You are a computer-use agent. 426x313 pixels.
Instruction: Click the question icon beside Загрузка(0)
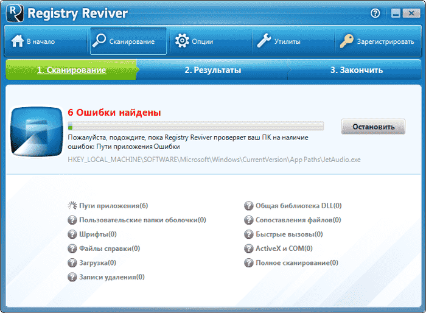(73, 262)
